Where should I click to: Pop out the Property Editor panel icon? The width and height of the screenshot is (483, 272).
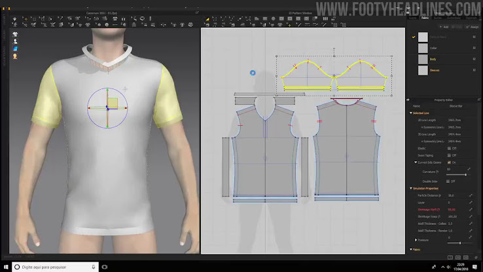coord(479,100)
